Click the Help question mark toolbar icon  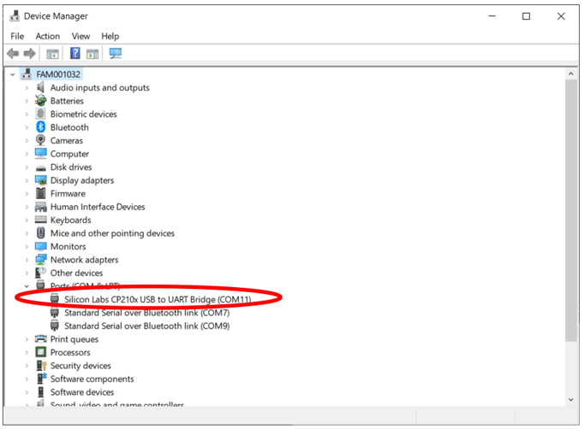coord(74,54)
